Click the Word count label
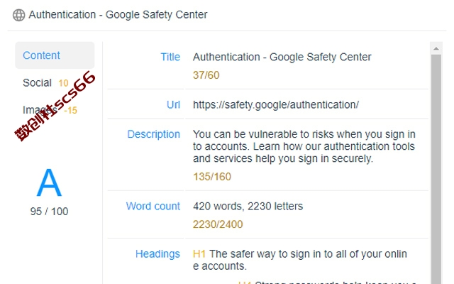Viewport: 454px width, 284px height. (x=153, y=206)
